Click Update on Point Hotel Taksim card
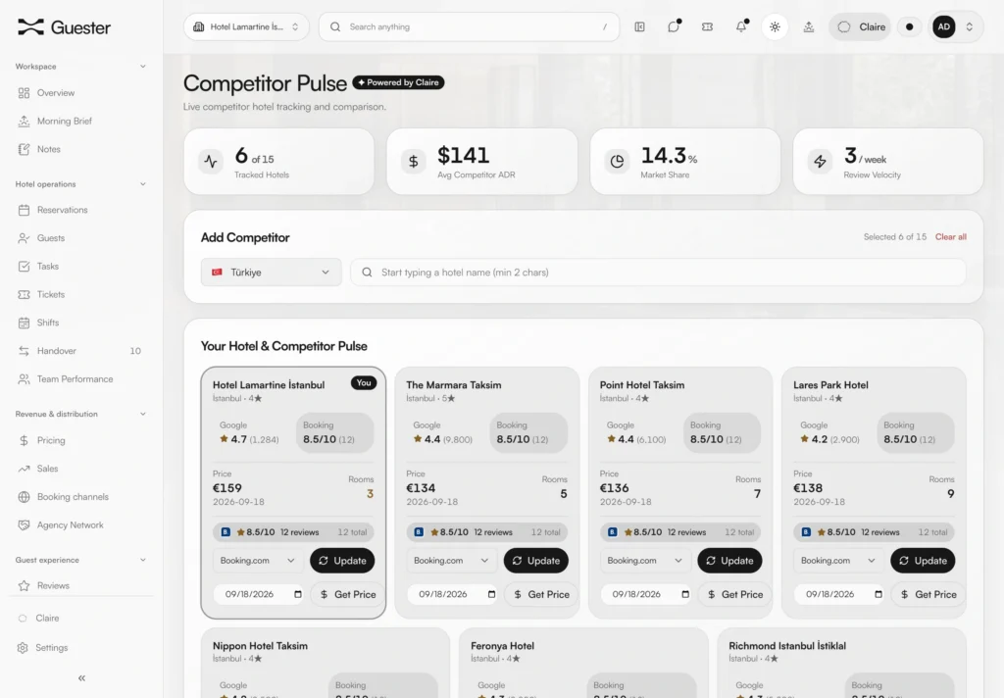 pos(729,561)
